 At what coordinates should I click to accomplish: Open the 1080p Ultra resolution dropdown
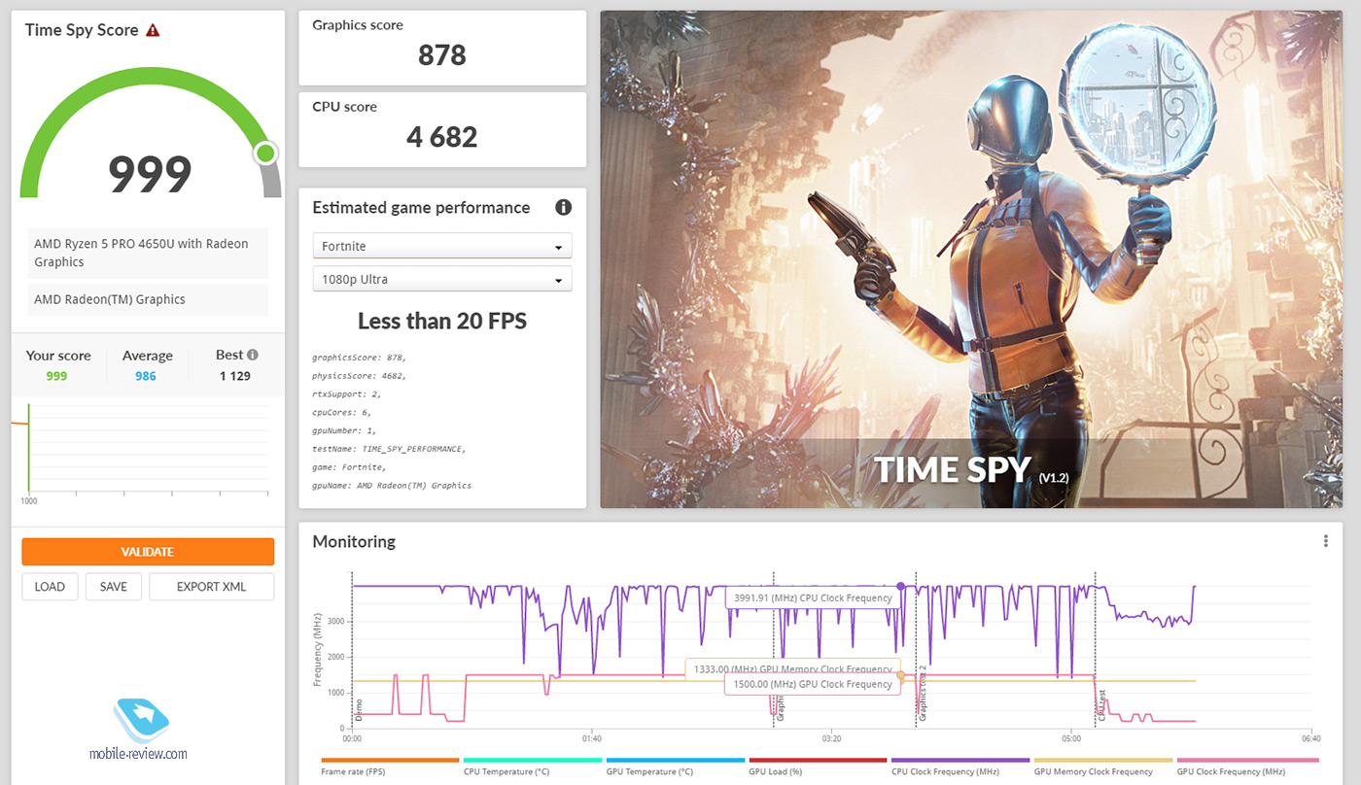[x=442, y=279]
